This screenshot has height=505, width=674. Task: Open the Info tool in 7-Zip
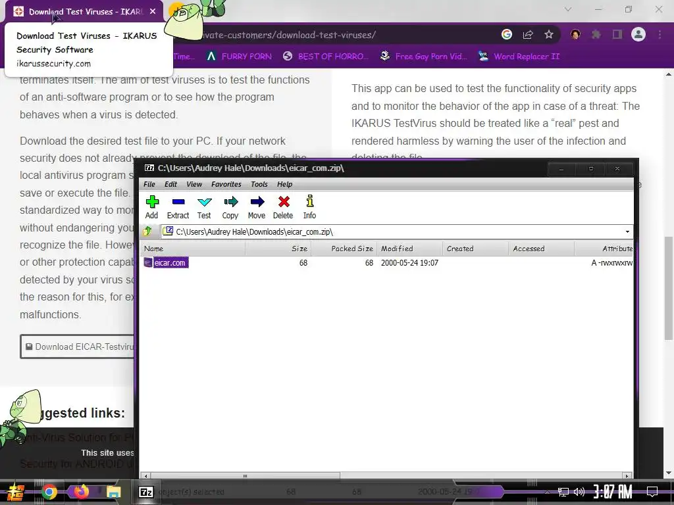click(309, 207)
